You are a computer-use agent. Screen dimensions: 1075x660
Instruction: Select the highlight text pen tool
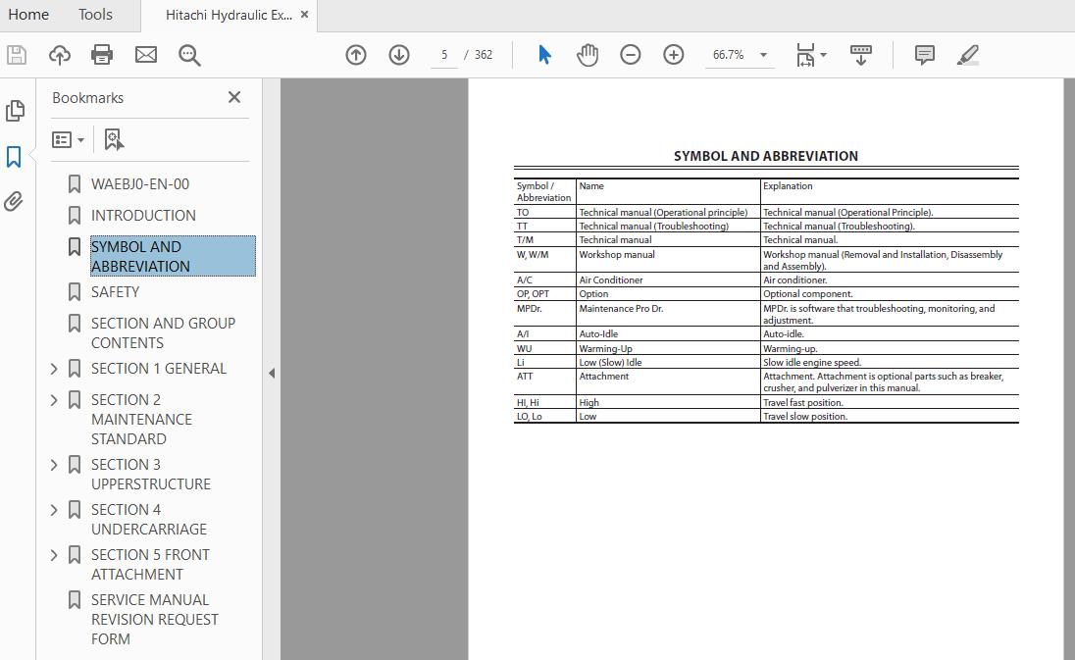(968, 55)
